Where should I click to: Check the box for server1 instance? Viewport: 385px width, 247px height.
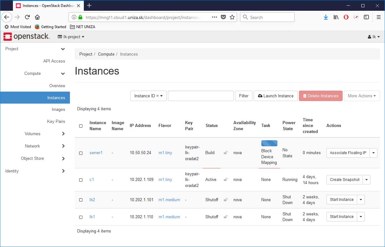point(81,153)
